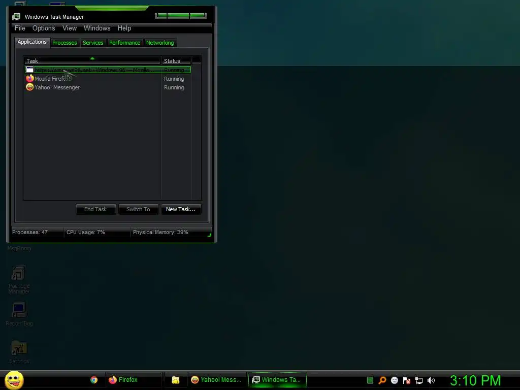Viewport: 520px width, 390px height.
Task: Click the Firefox icon in the task list
Action: (30, 79)
